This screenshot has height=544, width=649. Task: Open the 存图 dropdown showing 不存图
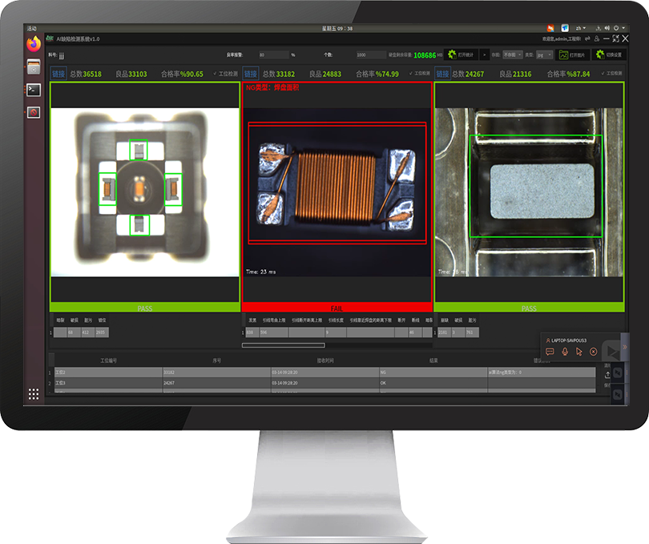click(513, 54)
